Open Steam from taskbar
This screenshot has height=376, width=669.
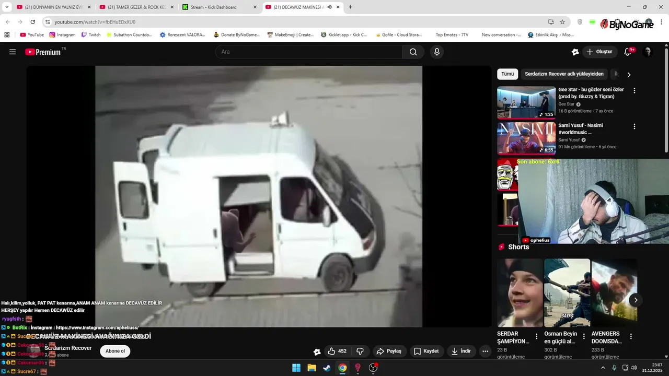(327, 368)
